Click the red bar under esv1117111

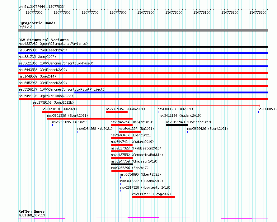pyautogui.click(x=154, y=197)
